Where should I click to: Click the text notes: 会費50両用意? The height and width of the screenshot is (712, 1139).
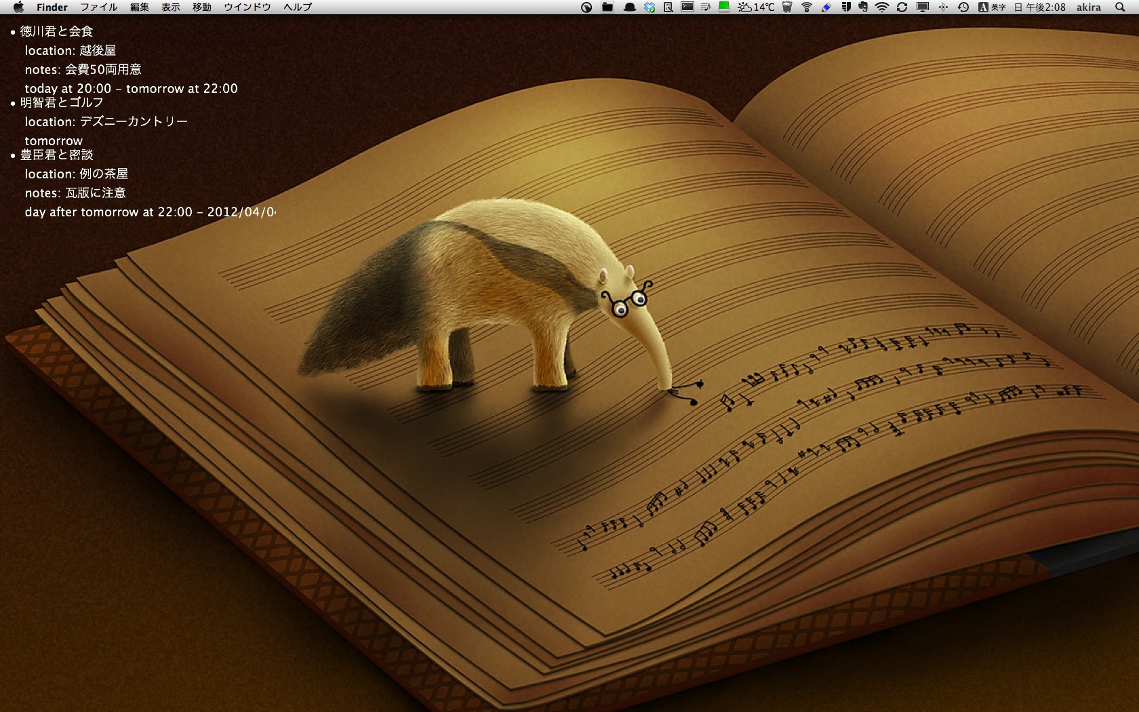[83, 69]
